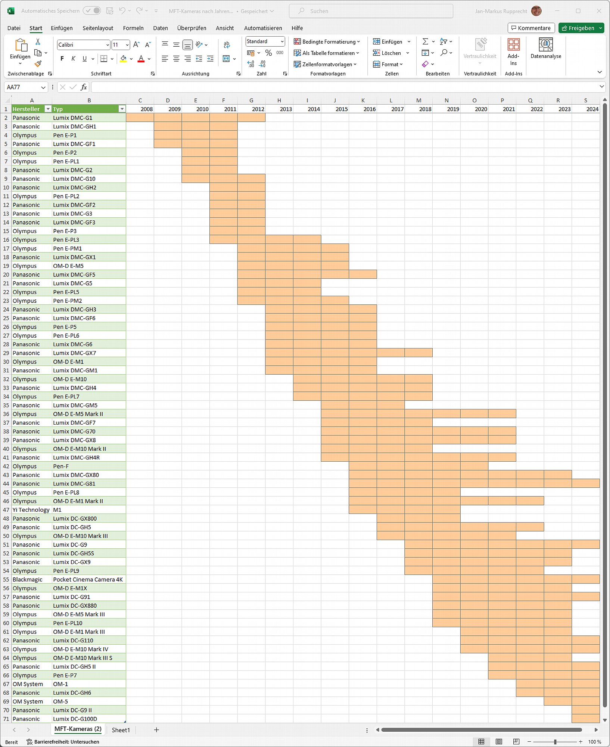Screen dimensions: 610x747
Task: Apply percent number format
Action: [x=268, y=53]
